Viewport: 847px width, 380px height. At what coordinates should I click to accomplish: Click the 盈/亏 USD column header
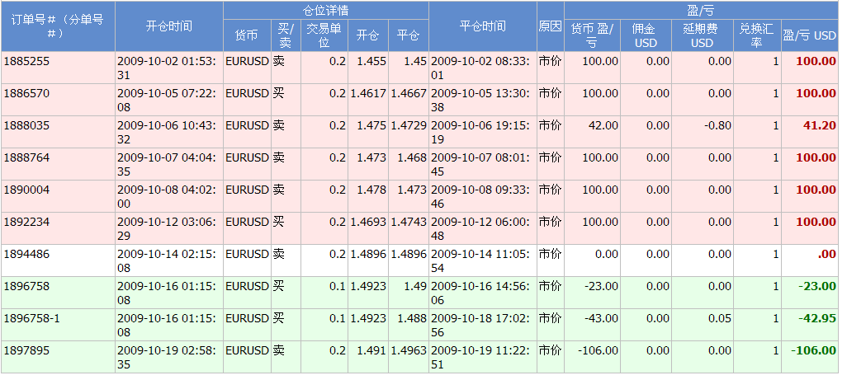click(x=809, y=36)
